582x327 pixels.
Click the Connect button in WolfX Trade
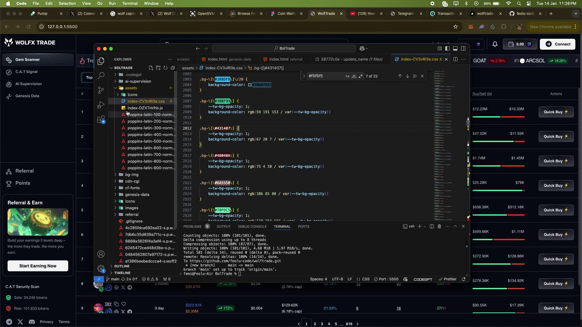[558, 44]
